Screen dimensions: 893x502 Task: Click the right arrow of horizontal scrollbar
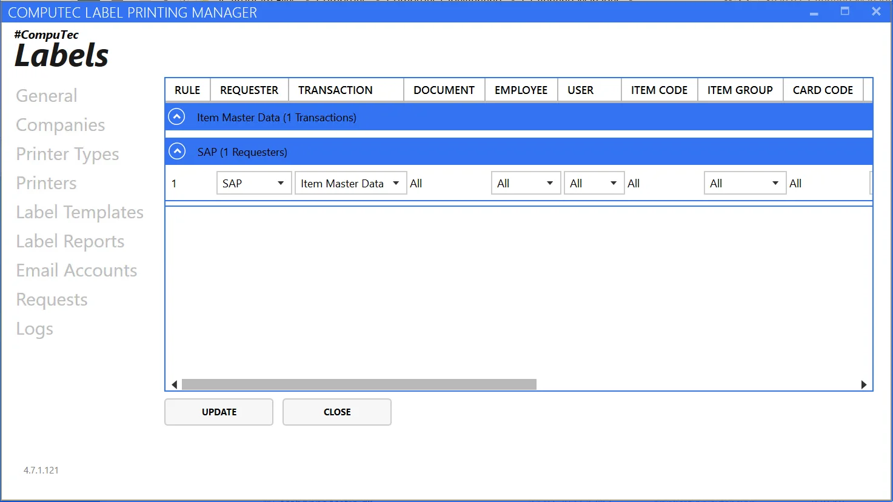[x=863, y=384]
